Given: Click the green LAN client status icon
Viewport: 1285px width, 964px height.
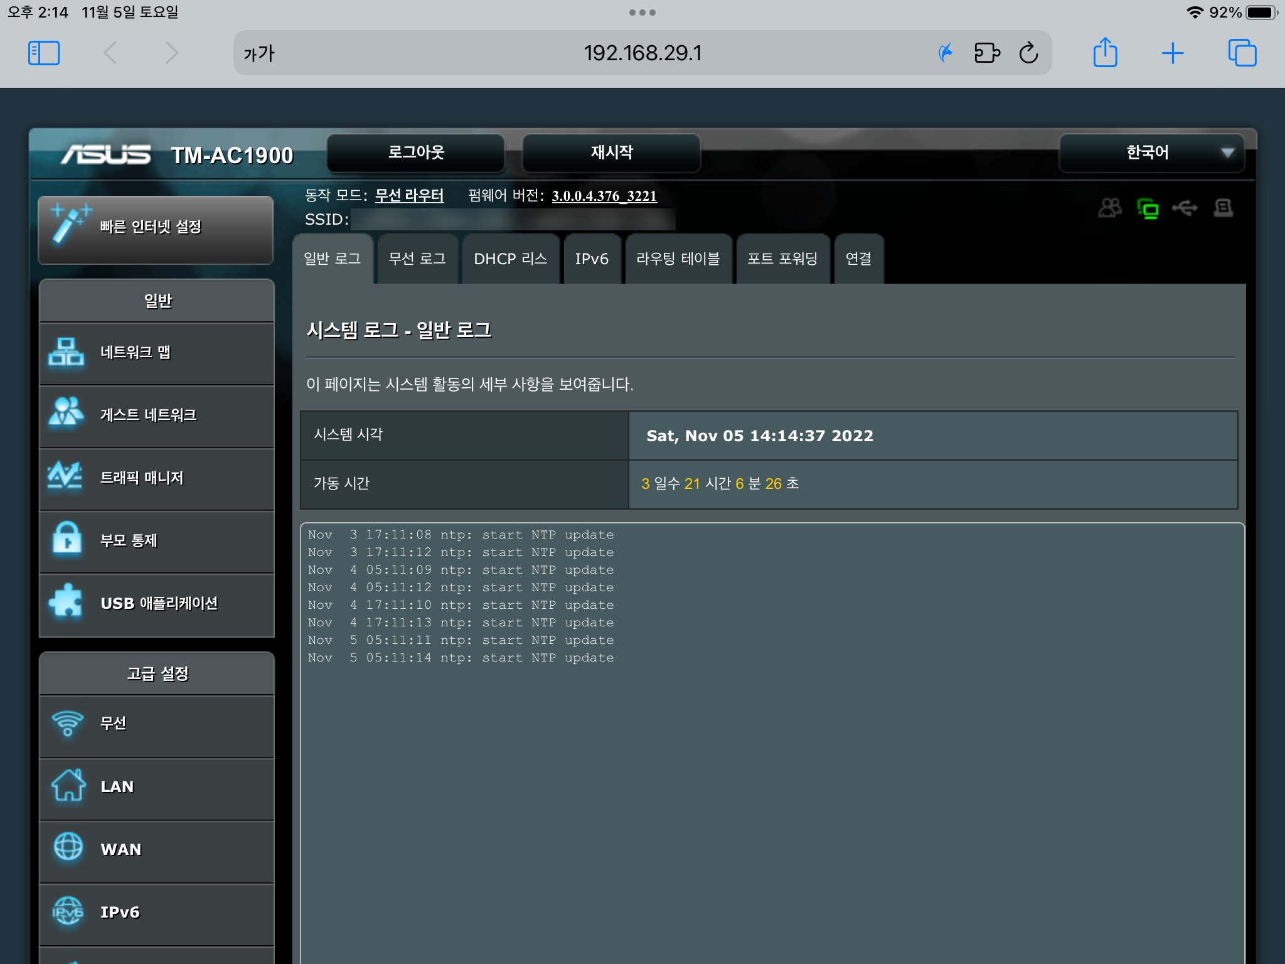Looking at the screenshot, I should (1148, 208).
